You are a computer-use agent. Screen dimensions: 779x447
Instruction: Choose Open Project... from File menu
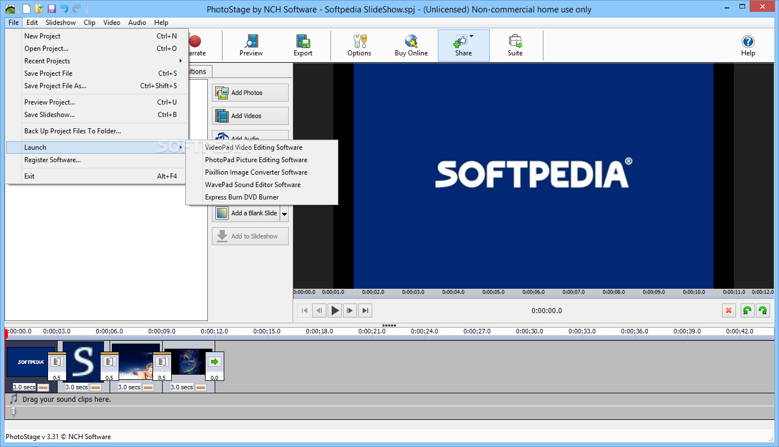pyautogui.click(x=97, y=49)
